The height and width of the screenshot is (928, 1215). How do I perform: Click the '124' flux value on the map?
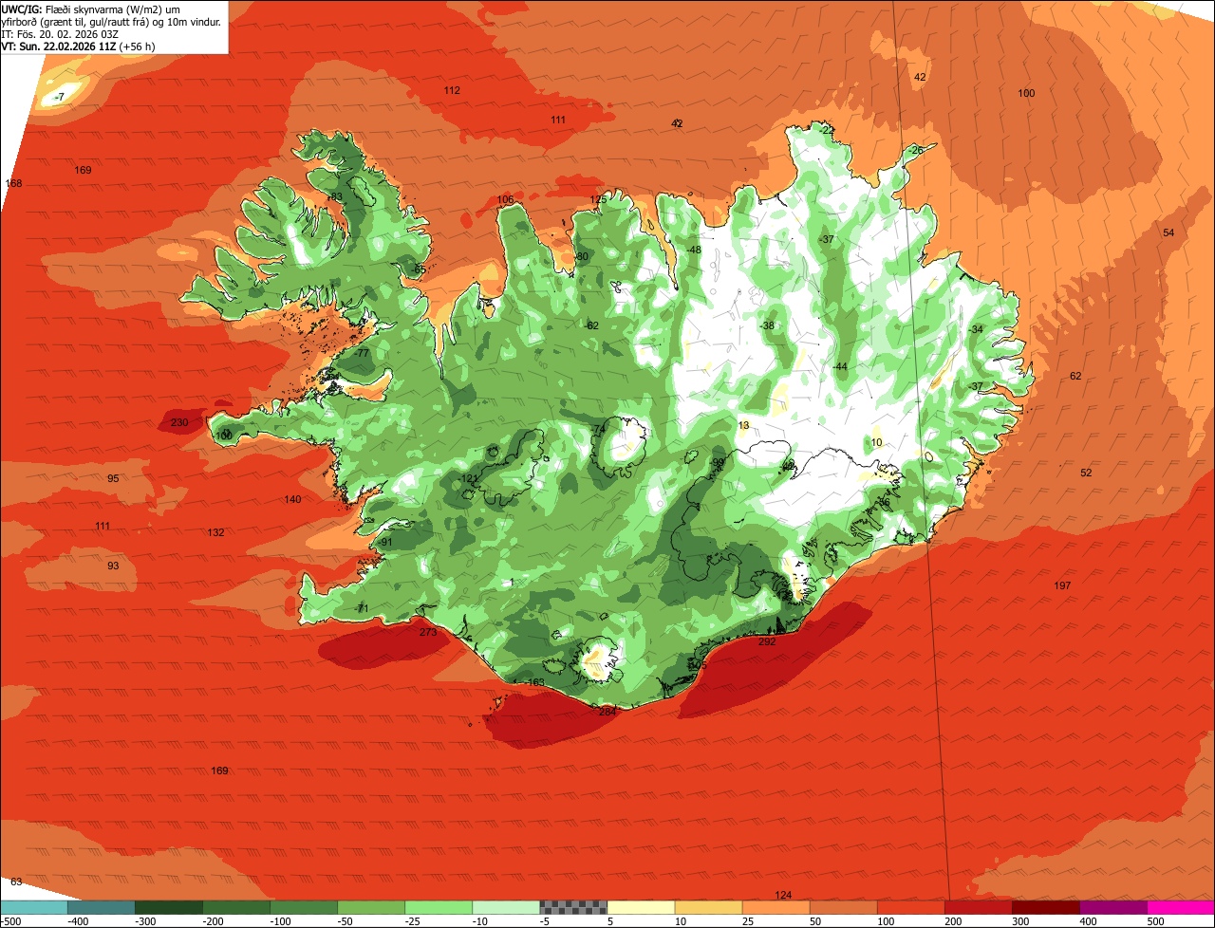tap(783, 895)
